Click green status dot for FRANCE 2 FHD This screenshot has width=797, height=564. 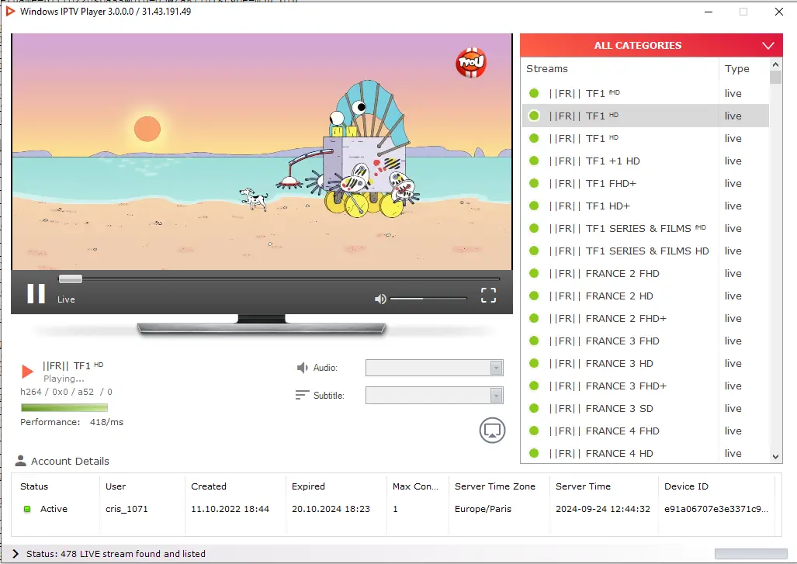pos(534,273)
